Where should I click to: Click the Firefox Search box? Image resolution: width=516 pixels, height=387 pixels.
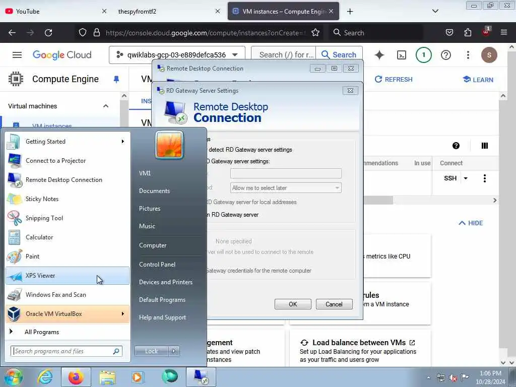tap(377, 33)
